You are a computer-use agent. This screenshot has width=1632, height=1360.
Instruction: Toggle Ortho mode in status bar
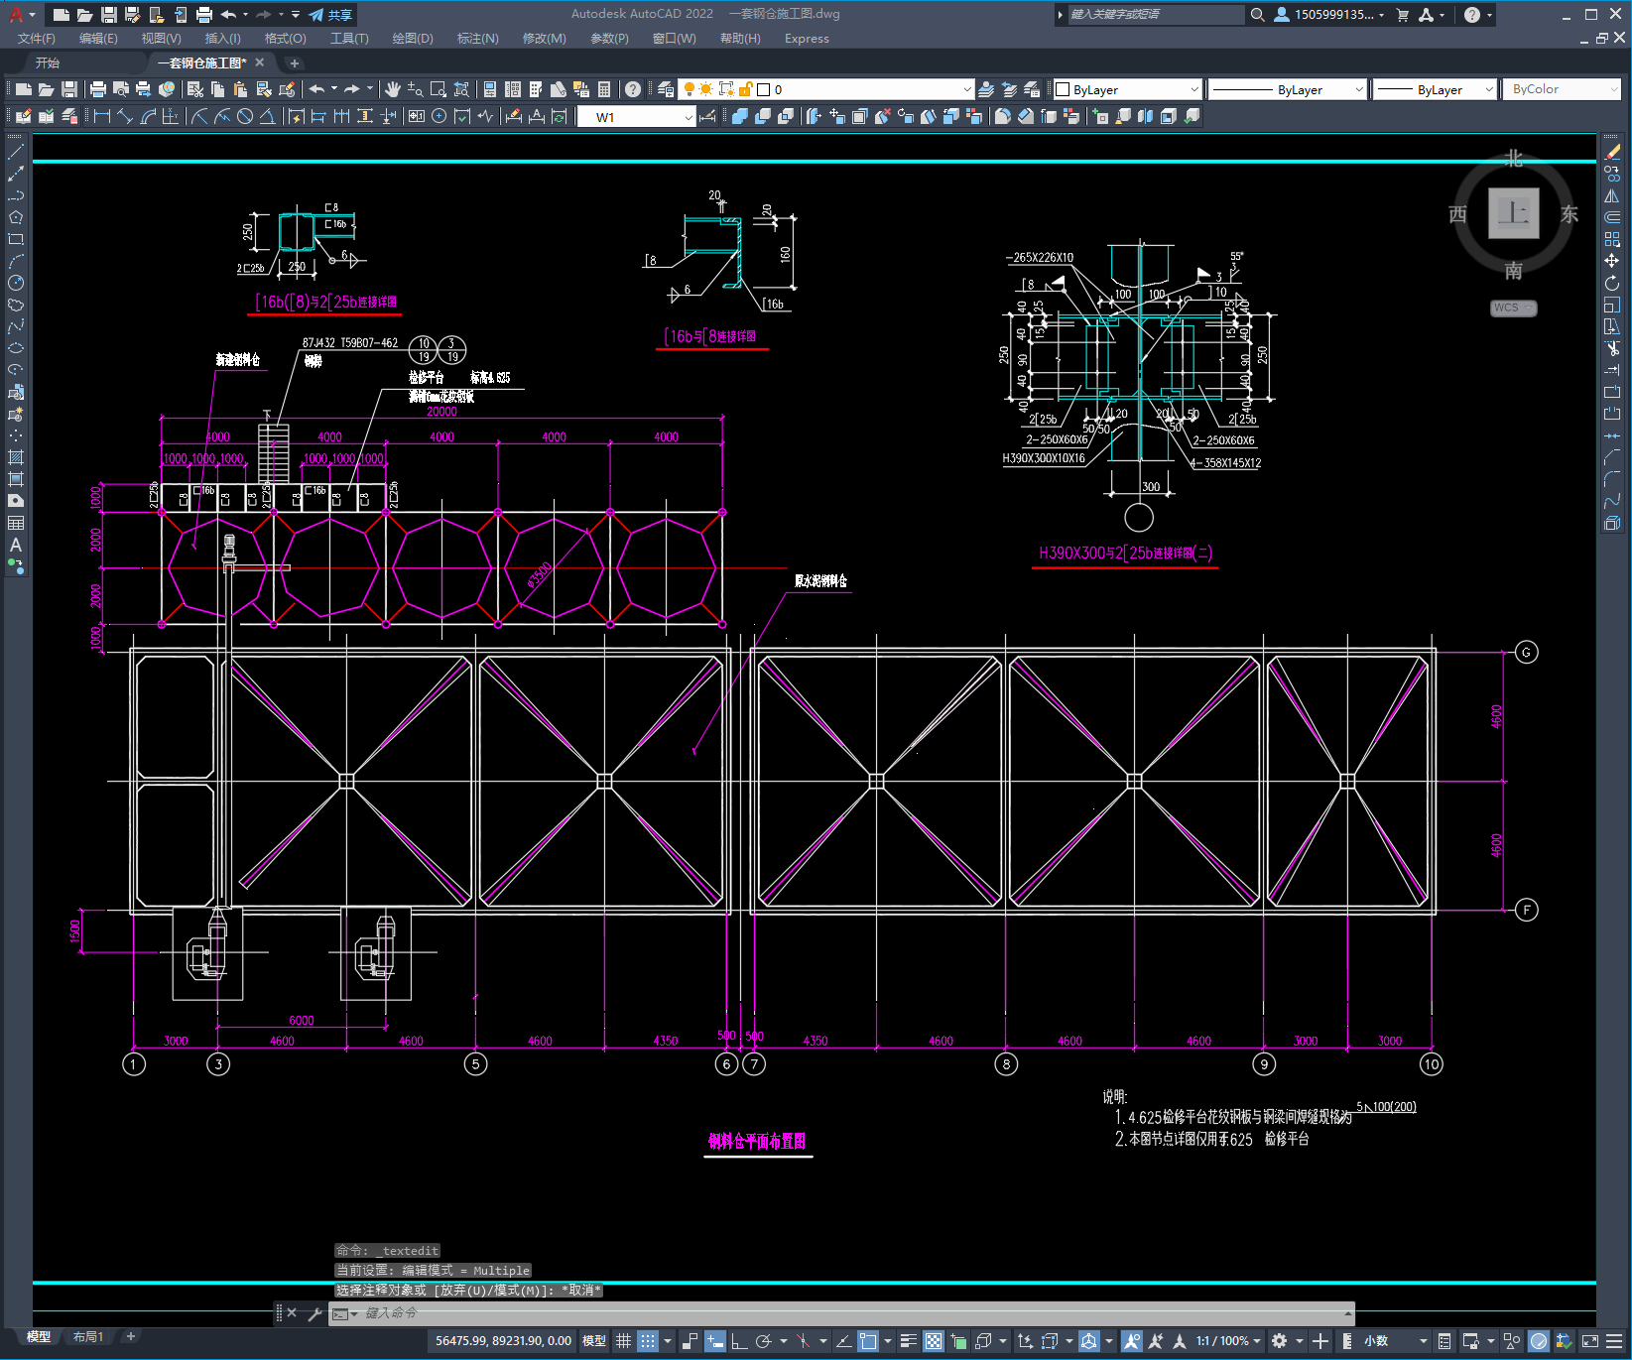[739, 1341]
